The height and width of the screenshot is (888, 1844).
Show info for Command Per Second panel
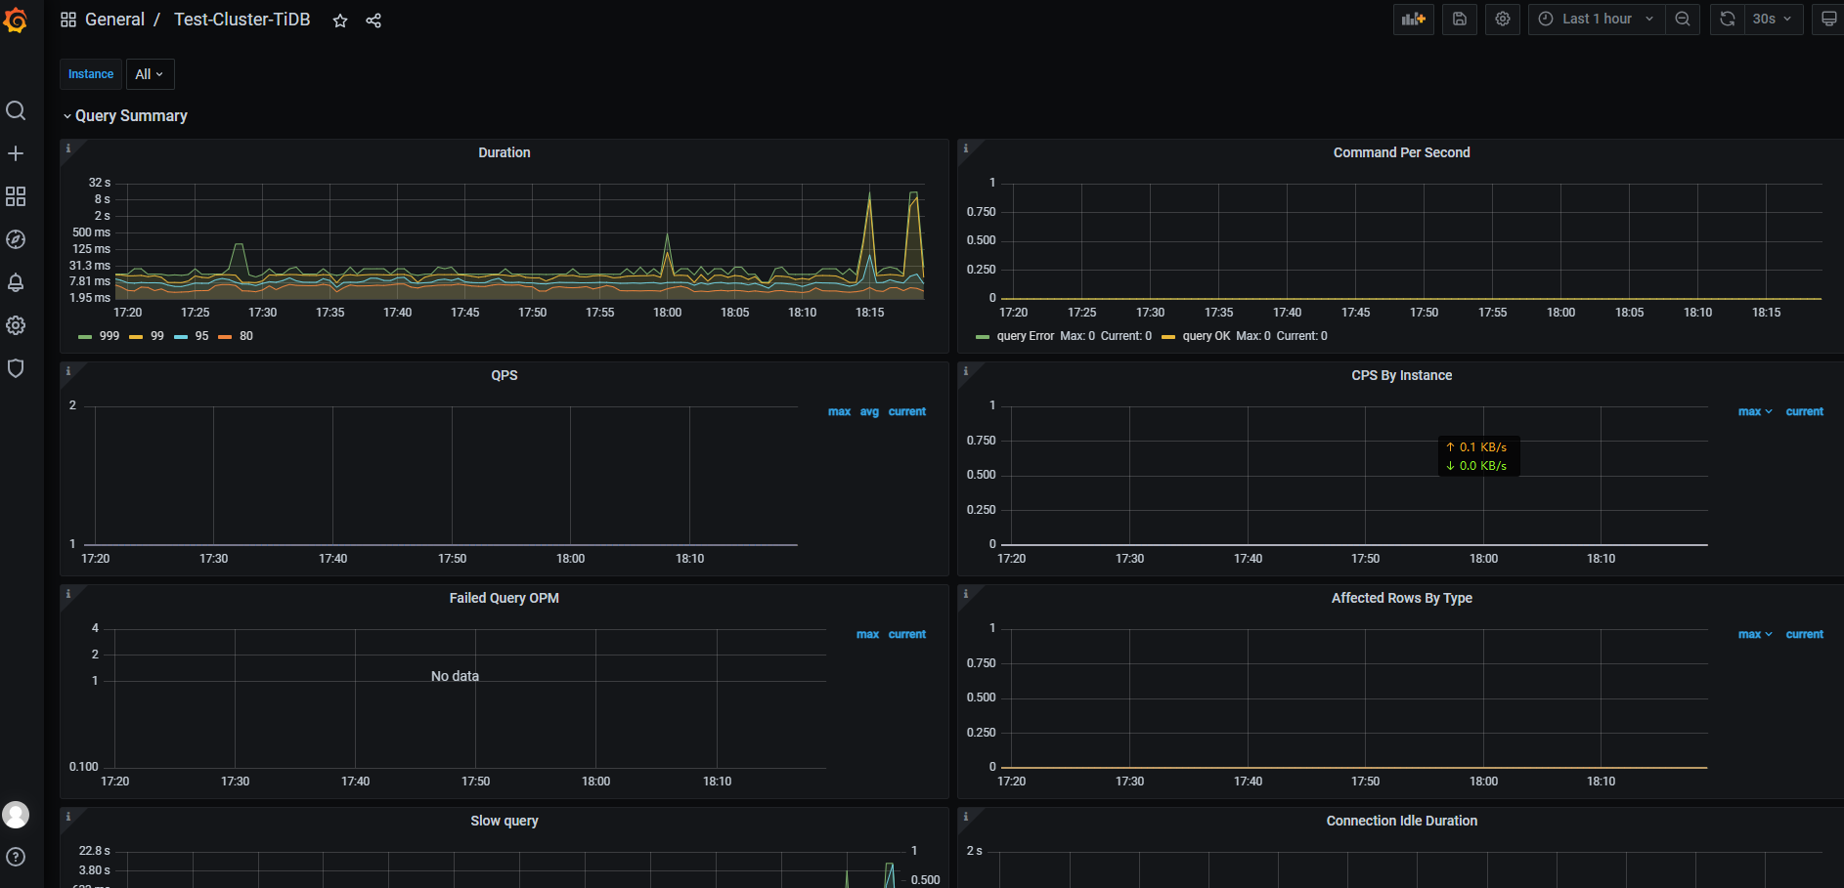point(966,148)
